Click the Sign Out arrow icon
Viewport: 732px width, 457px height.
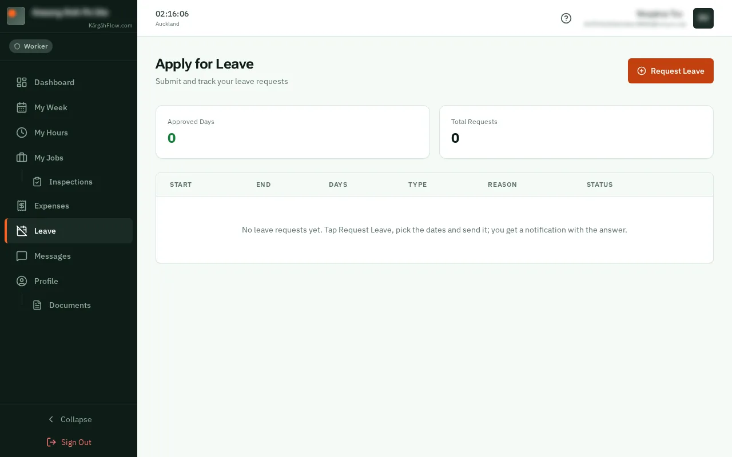tap(51, 442)
